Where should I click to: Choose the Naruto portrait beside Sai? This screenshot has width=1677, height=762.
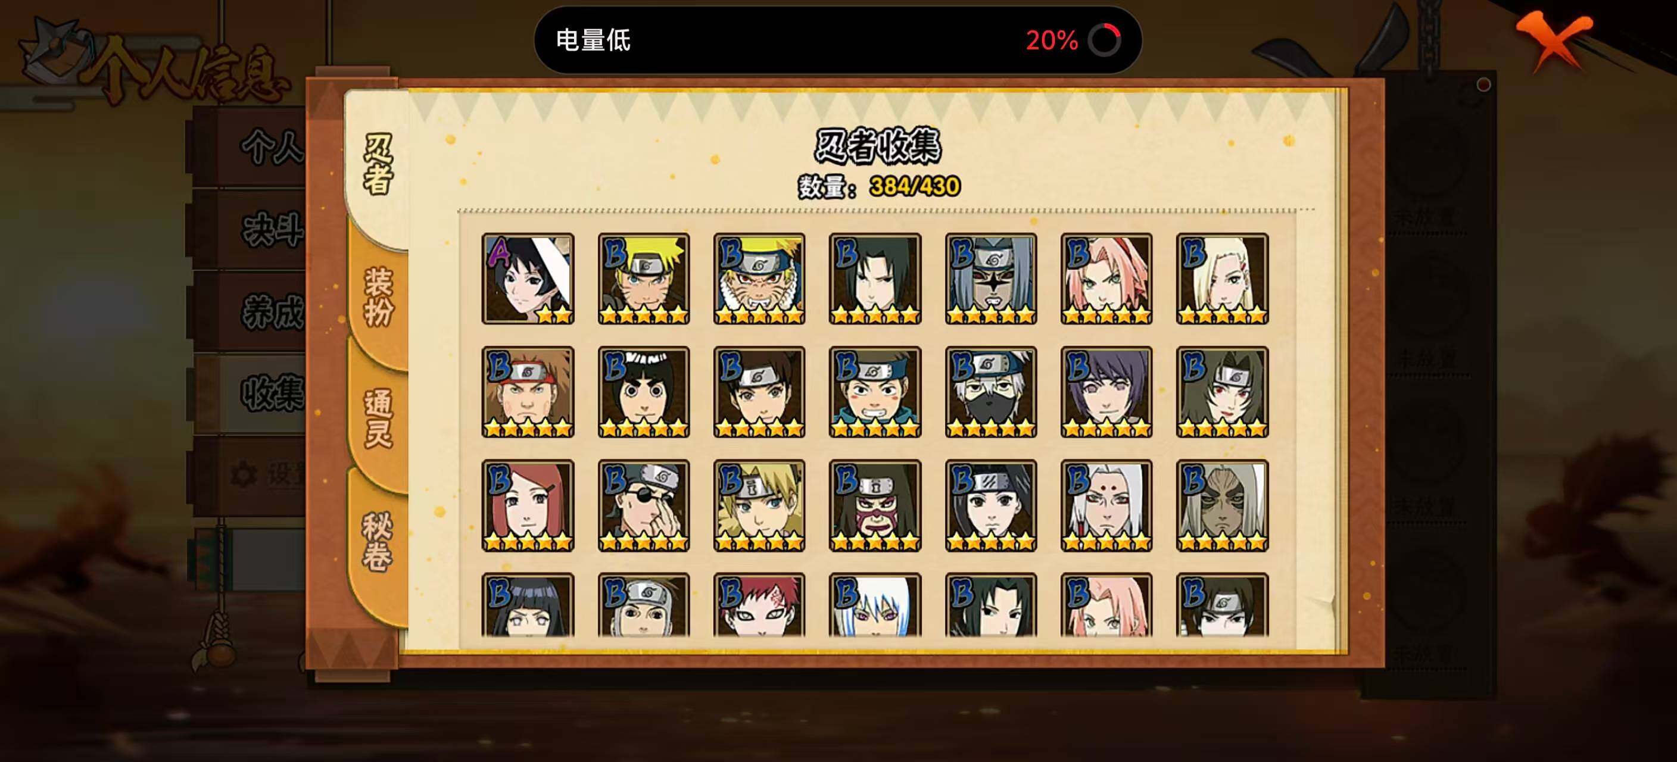pyautogui.click(x=644, y=279)
